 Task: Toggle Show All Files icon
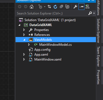pos(67,7)
